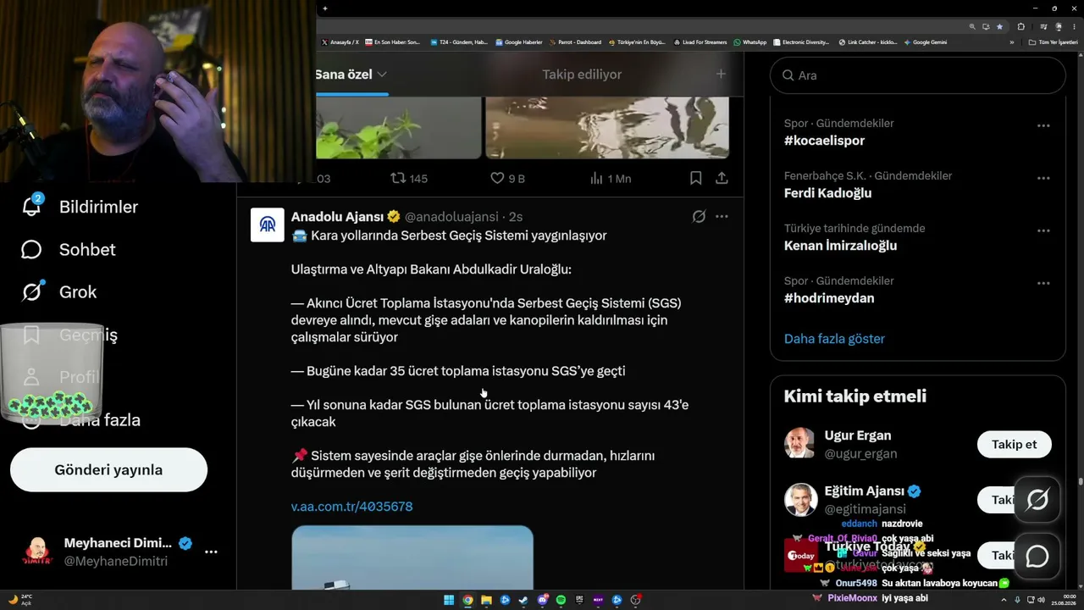Screen dimensions: 1084x610
Task: Open the Google Haberler bookmark
Action: (x=518, y=42)
